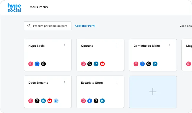Click Threads icon on Escarlate Store card
Screen dimensions: 192x113
point(96,101)
